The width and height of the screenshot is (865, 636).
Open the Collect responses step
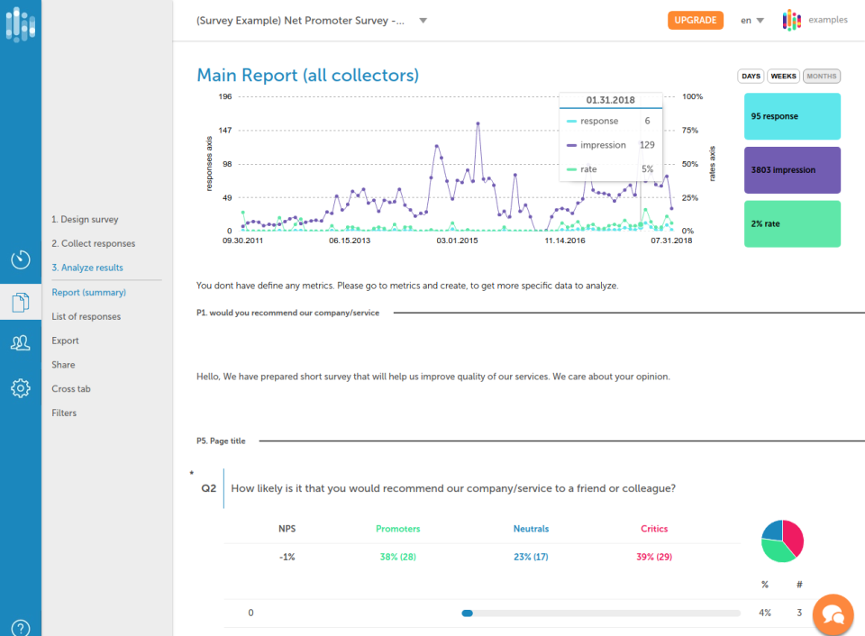click(93, 243)
